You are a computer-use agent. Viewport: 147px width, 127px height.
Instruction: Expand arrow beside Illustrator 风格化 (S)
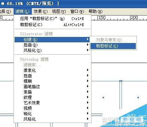[x=88, y=50]
